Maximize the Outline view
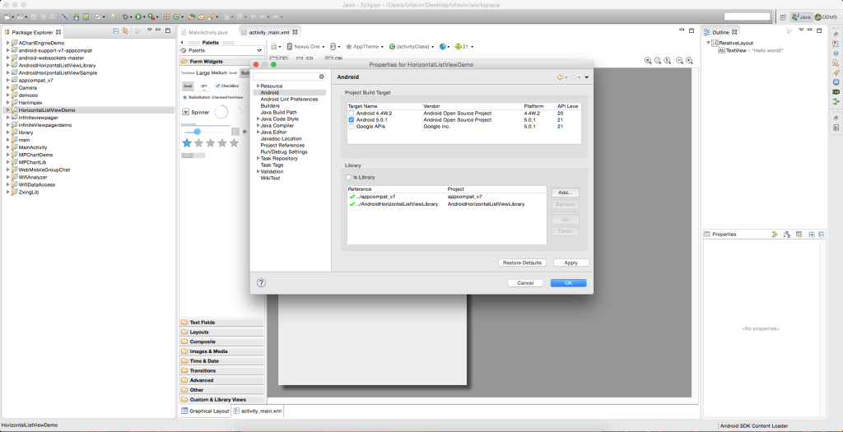843x432 pixels. tap(818, 31)
